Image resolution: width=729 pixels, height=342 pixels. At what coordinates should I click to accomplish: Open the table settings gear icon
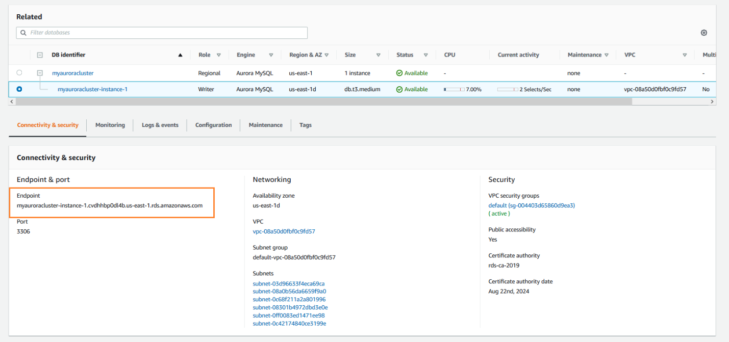tap(703, 33)
